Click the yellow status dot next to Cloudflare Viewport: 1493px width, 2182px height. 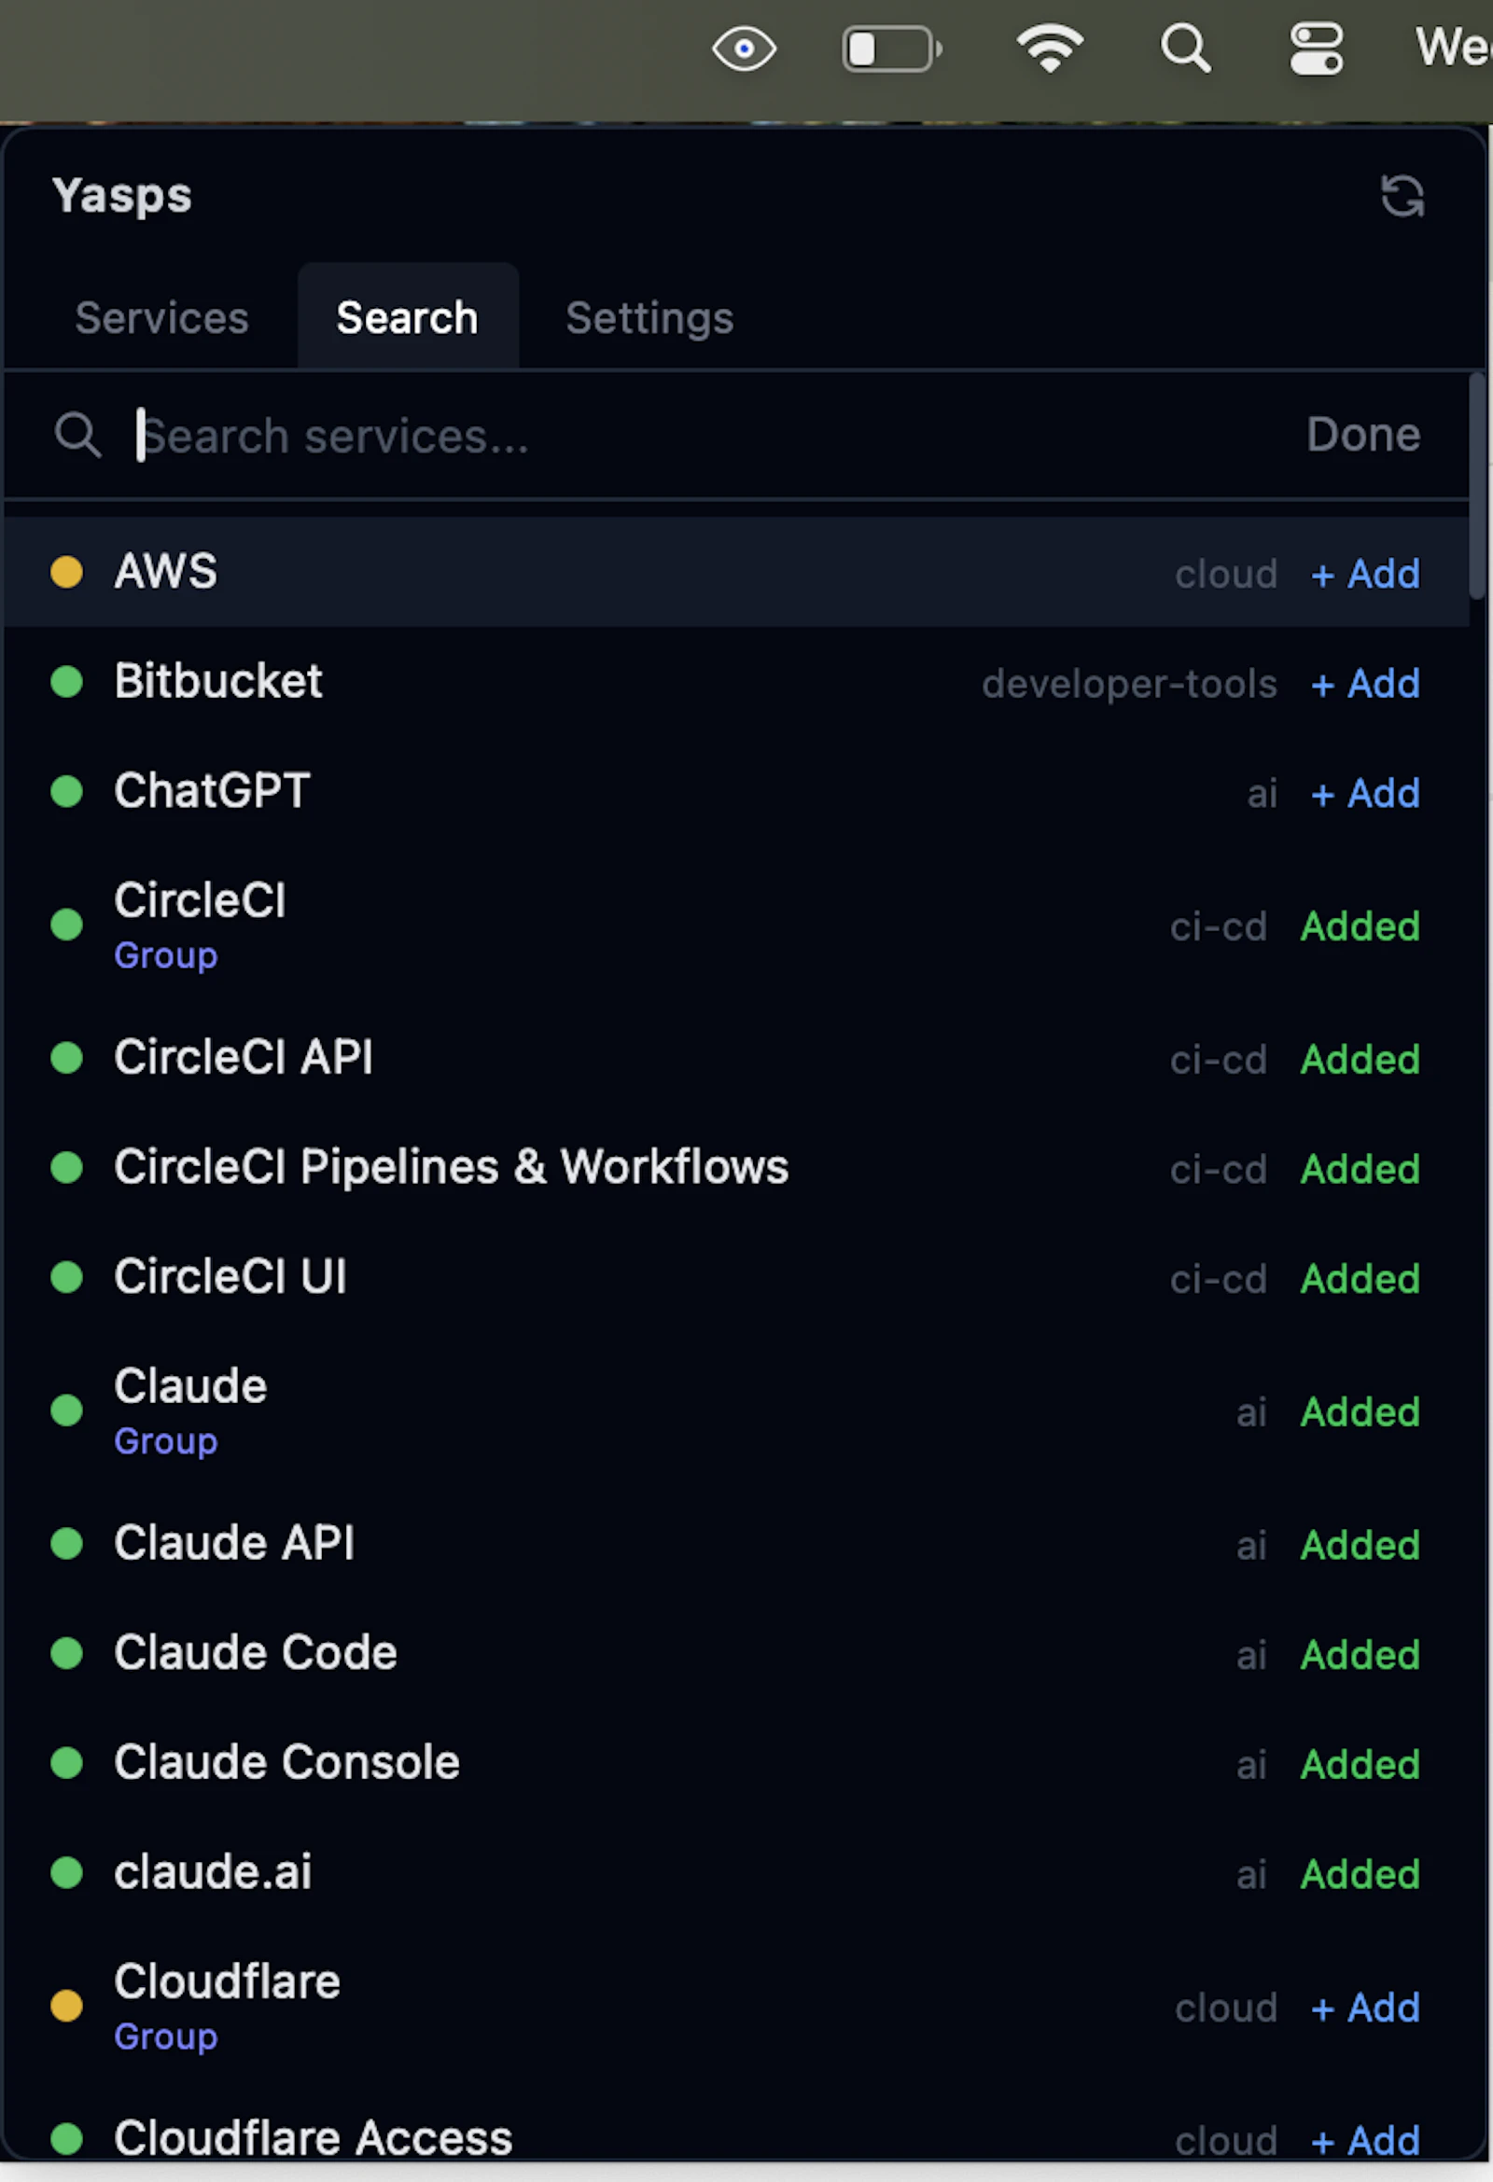tap(66, 2006)
